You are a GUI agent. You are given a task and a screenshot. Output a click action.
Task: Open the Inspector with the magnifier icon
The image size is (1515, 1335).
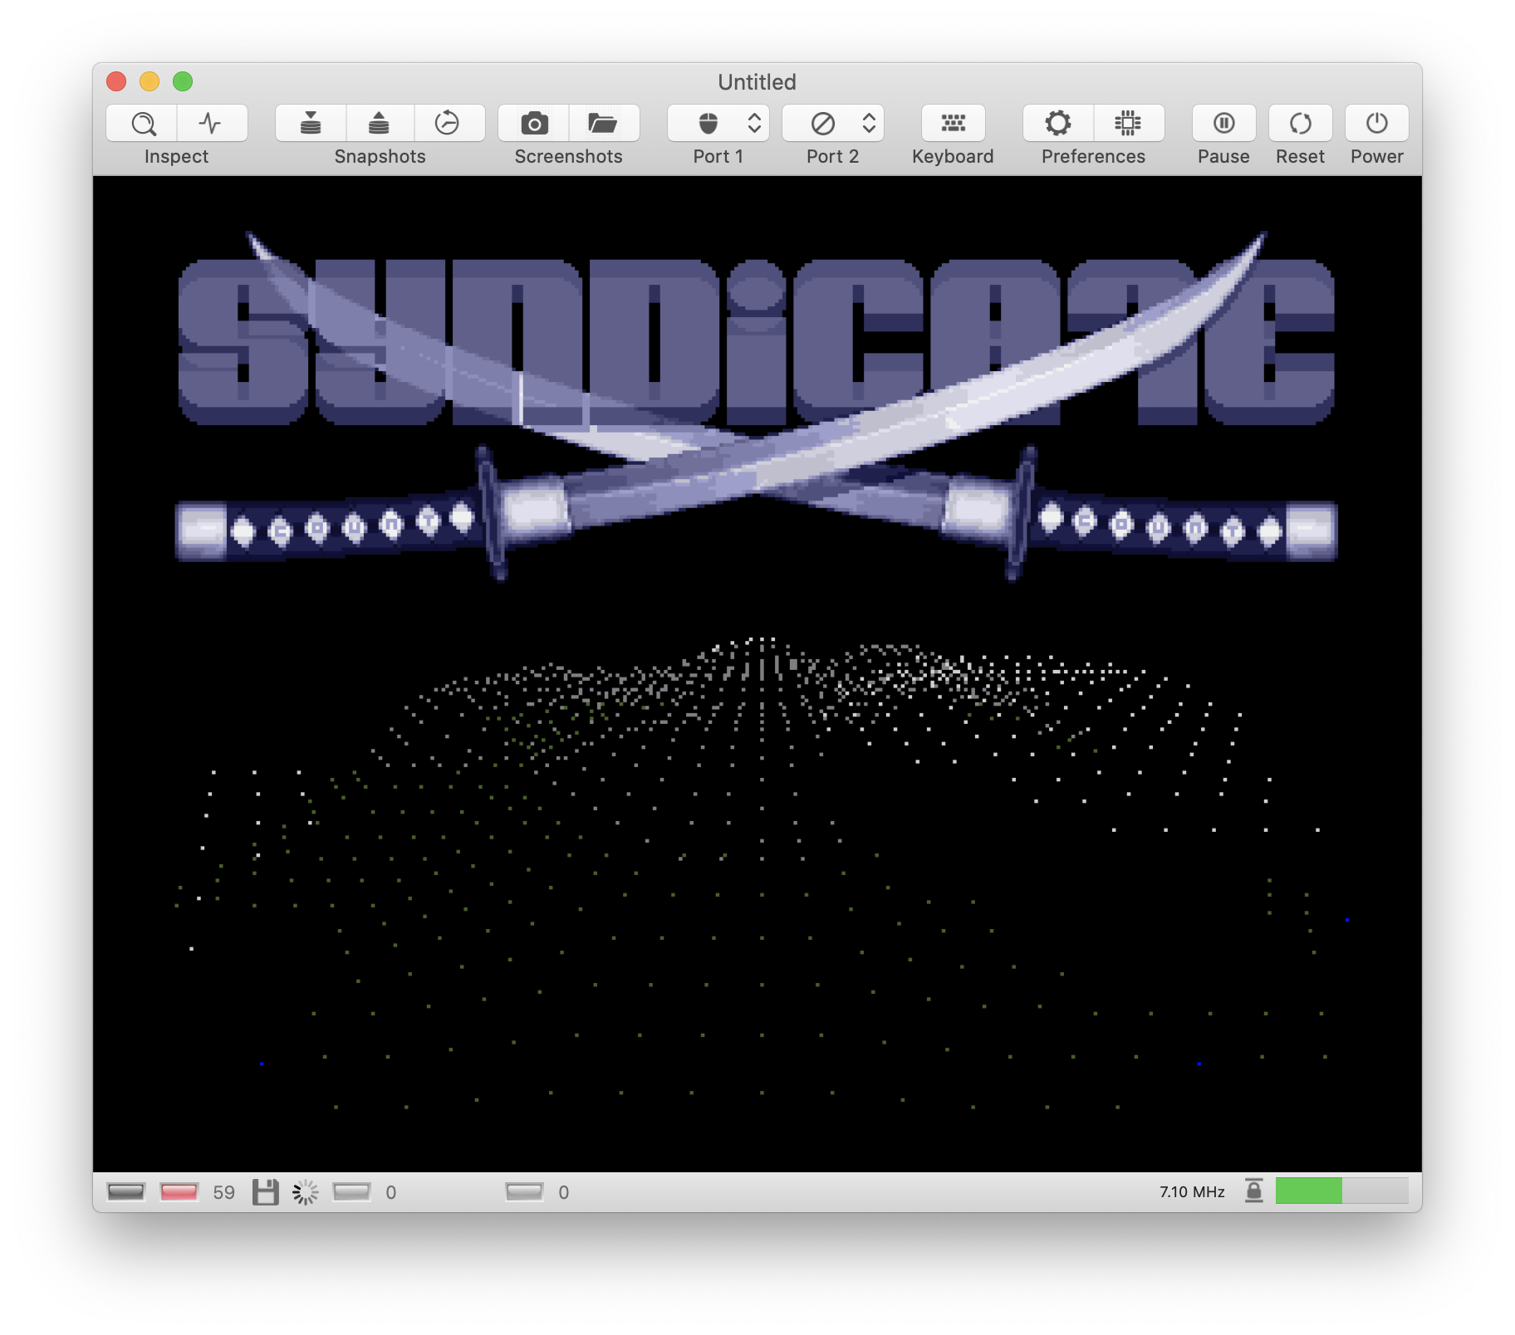pyautogui.click(x=142, y=123)
